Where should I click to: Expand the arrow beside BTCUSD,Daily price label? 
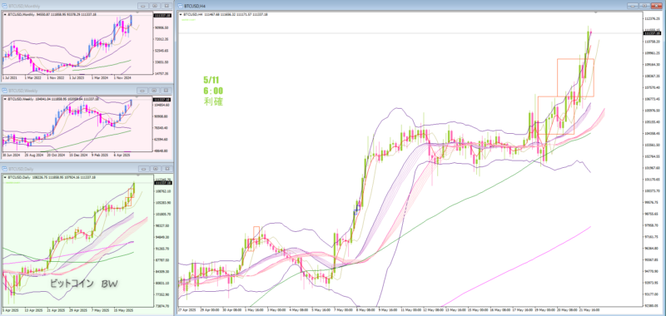[x=5, y=177]
